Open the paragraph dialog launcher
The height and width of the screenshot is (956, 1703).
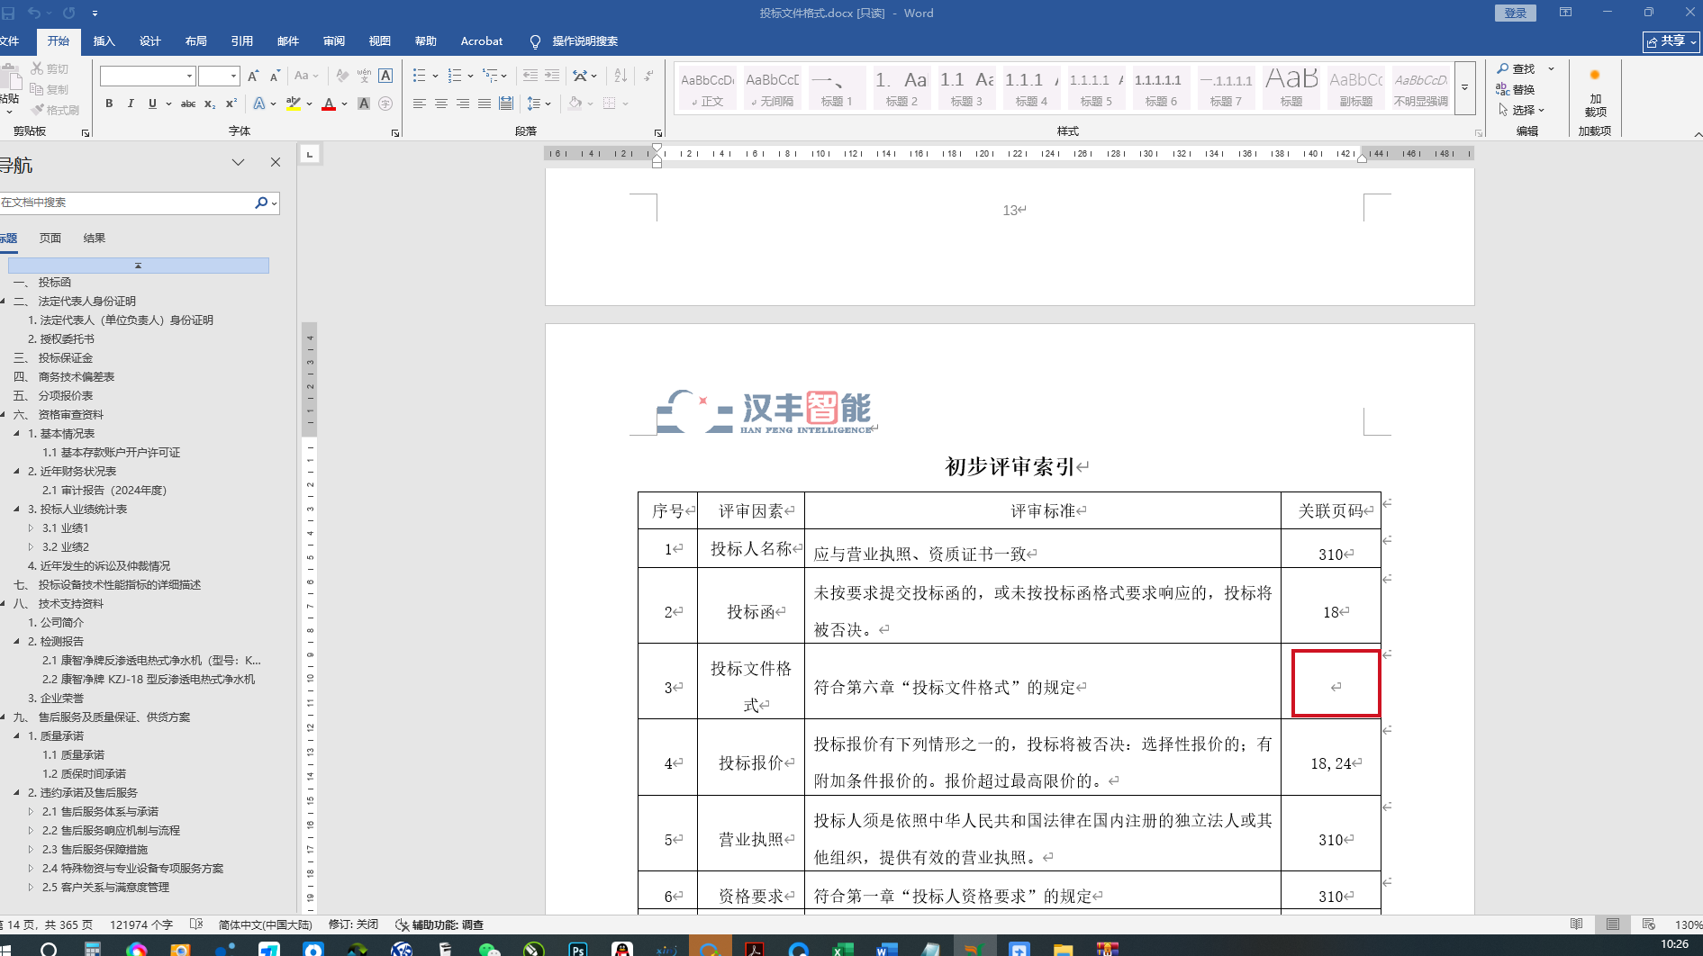(x=658, y=133)
